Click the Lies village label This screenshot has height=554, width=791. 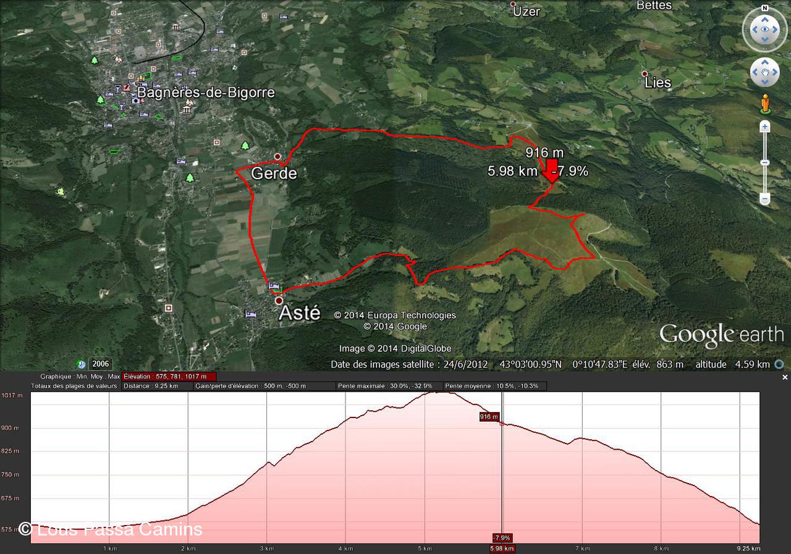tap(658, 82)
